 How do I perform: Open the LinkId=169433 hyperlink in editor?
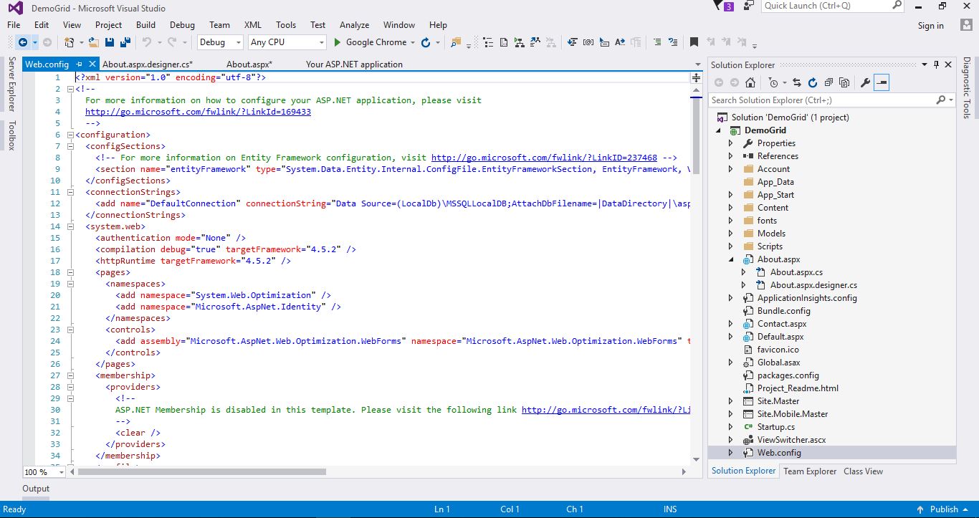[198, 112]
